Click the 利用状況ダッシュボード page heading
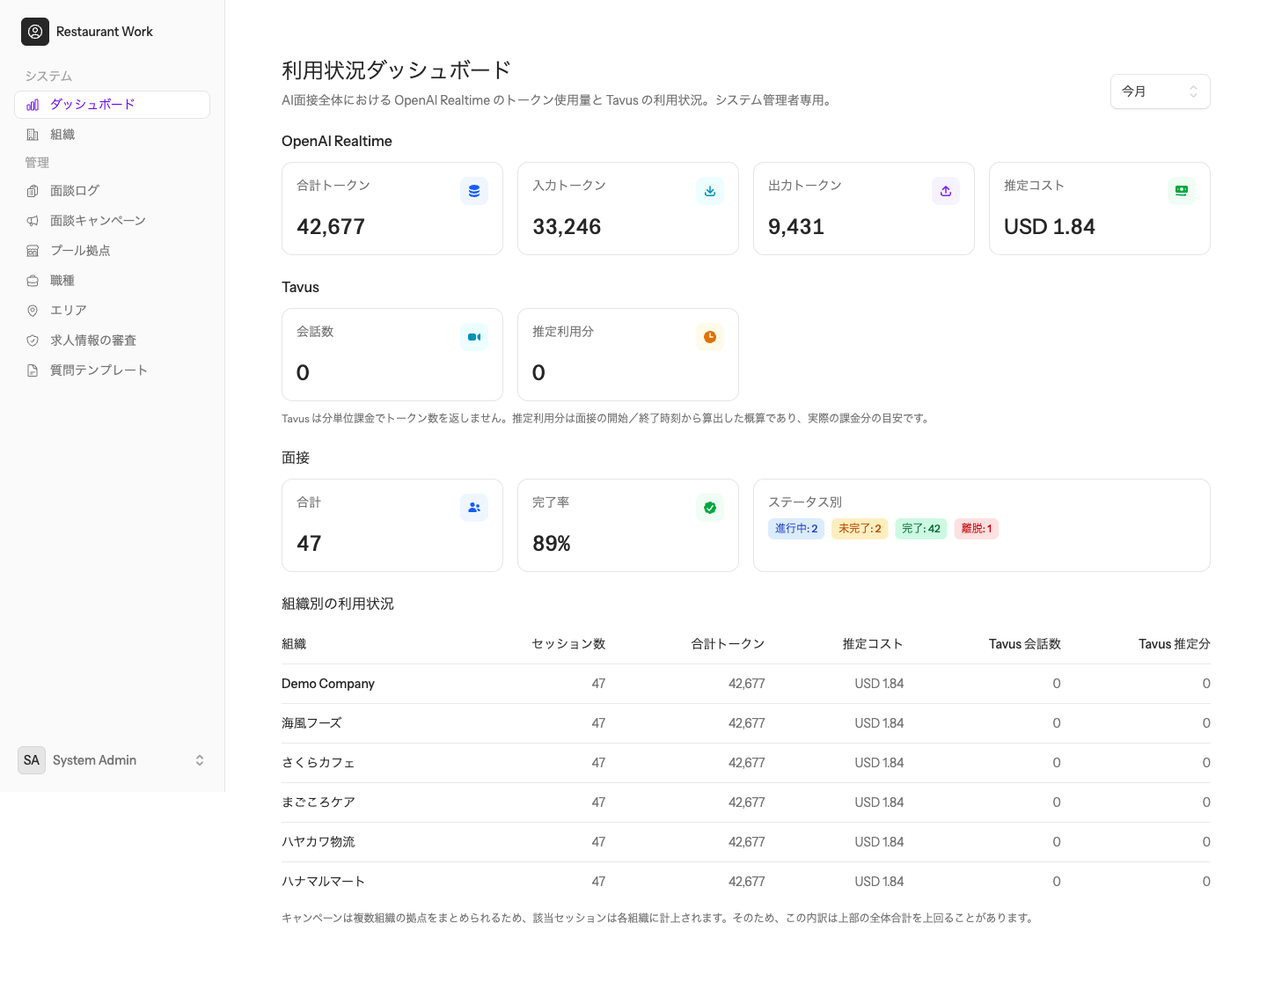1267x982 pixels. tap(397, 70)
